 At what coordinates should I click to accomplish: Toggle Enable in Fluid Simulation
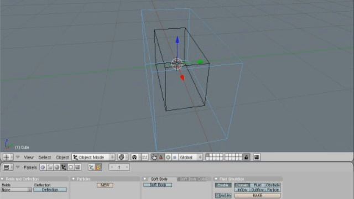tap(223, 185)
